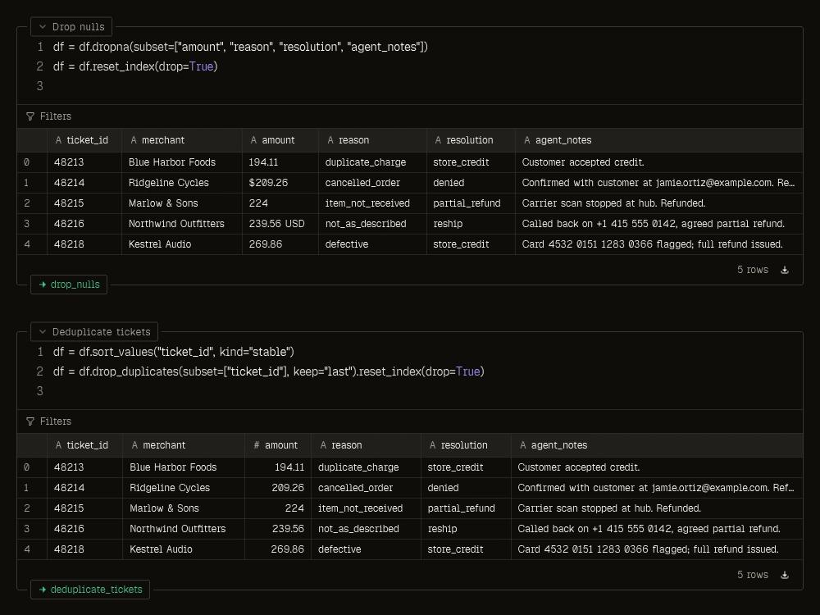Viewport: 820px width, 615px height.
Task: Select the numeric amount column header
Action: pos(278,445)
